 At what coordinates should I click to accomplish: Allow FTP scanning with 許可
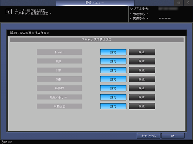(113, 70)
